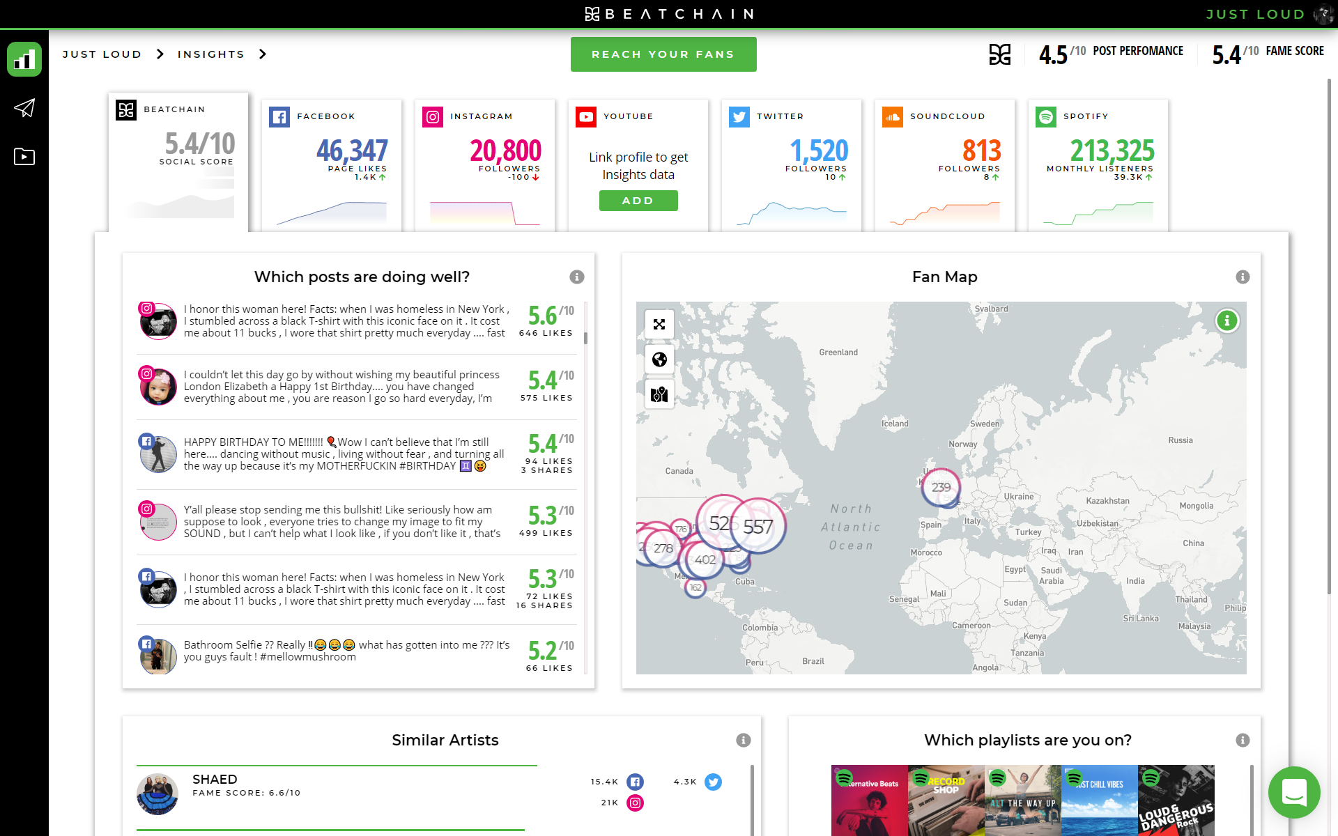The width and height of the screenshot is (1338, 836).
Task: Click the Beatchain score icon near Post Performance
Action: 1000,54
